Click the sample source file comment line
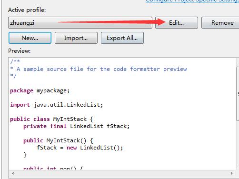This screenshot has width=239, height=179. (99, 69)
